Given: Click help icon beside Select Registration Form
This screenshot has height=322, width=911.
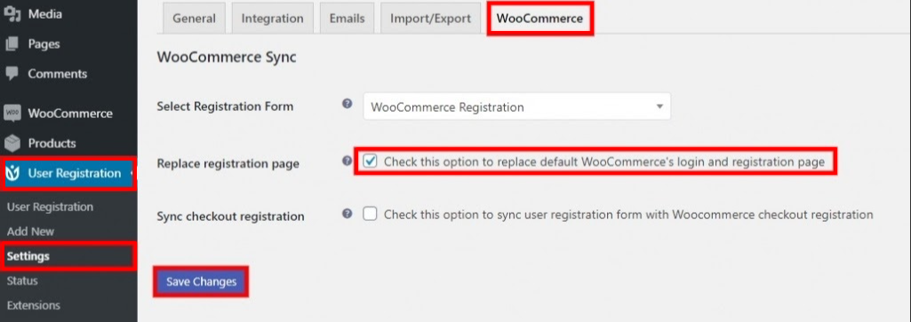Looking at the screenshot, I should pyautogui.click(x=347, y=104).
